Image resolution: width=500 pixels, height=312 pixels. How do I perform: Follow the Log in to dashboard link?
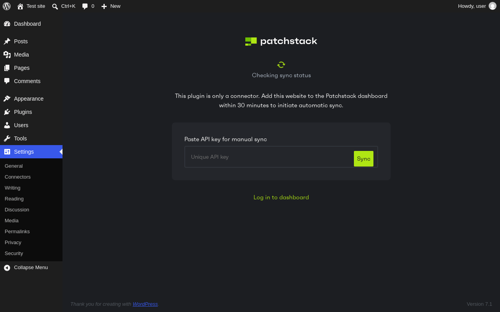281,197
